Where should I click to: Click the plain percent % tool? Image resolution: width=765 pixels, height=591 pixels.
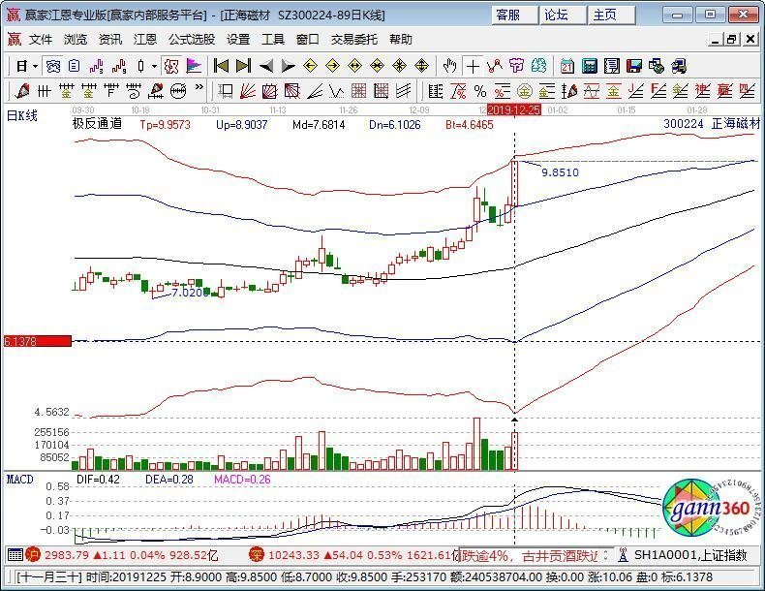(480, 91)
